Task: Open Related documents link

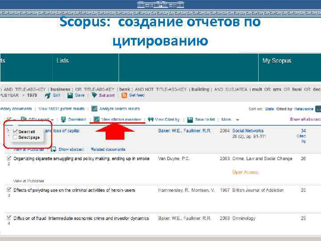Action: coord(108,150)
